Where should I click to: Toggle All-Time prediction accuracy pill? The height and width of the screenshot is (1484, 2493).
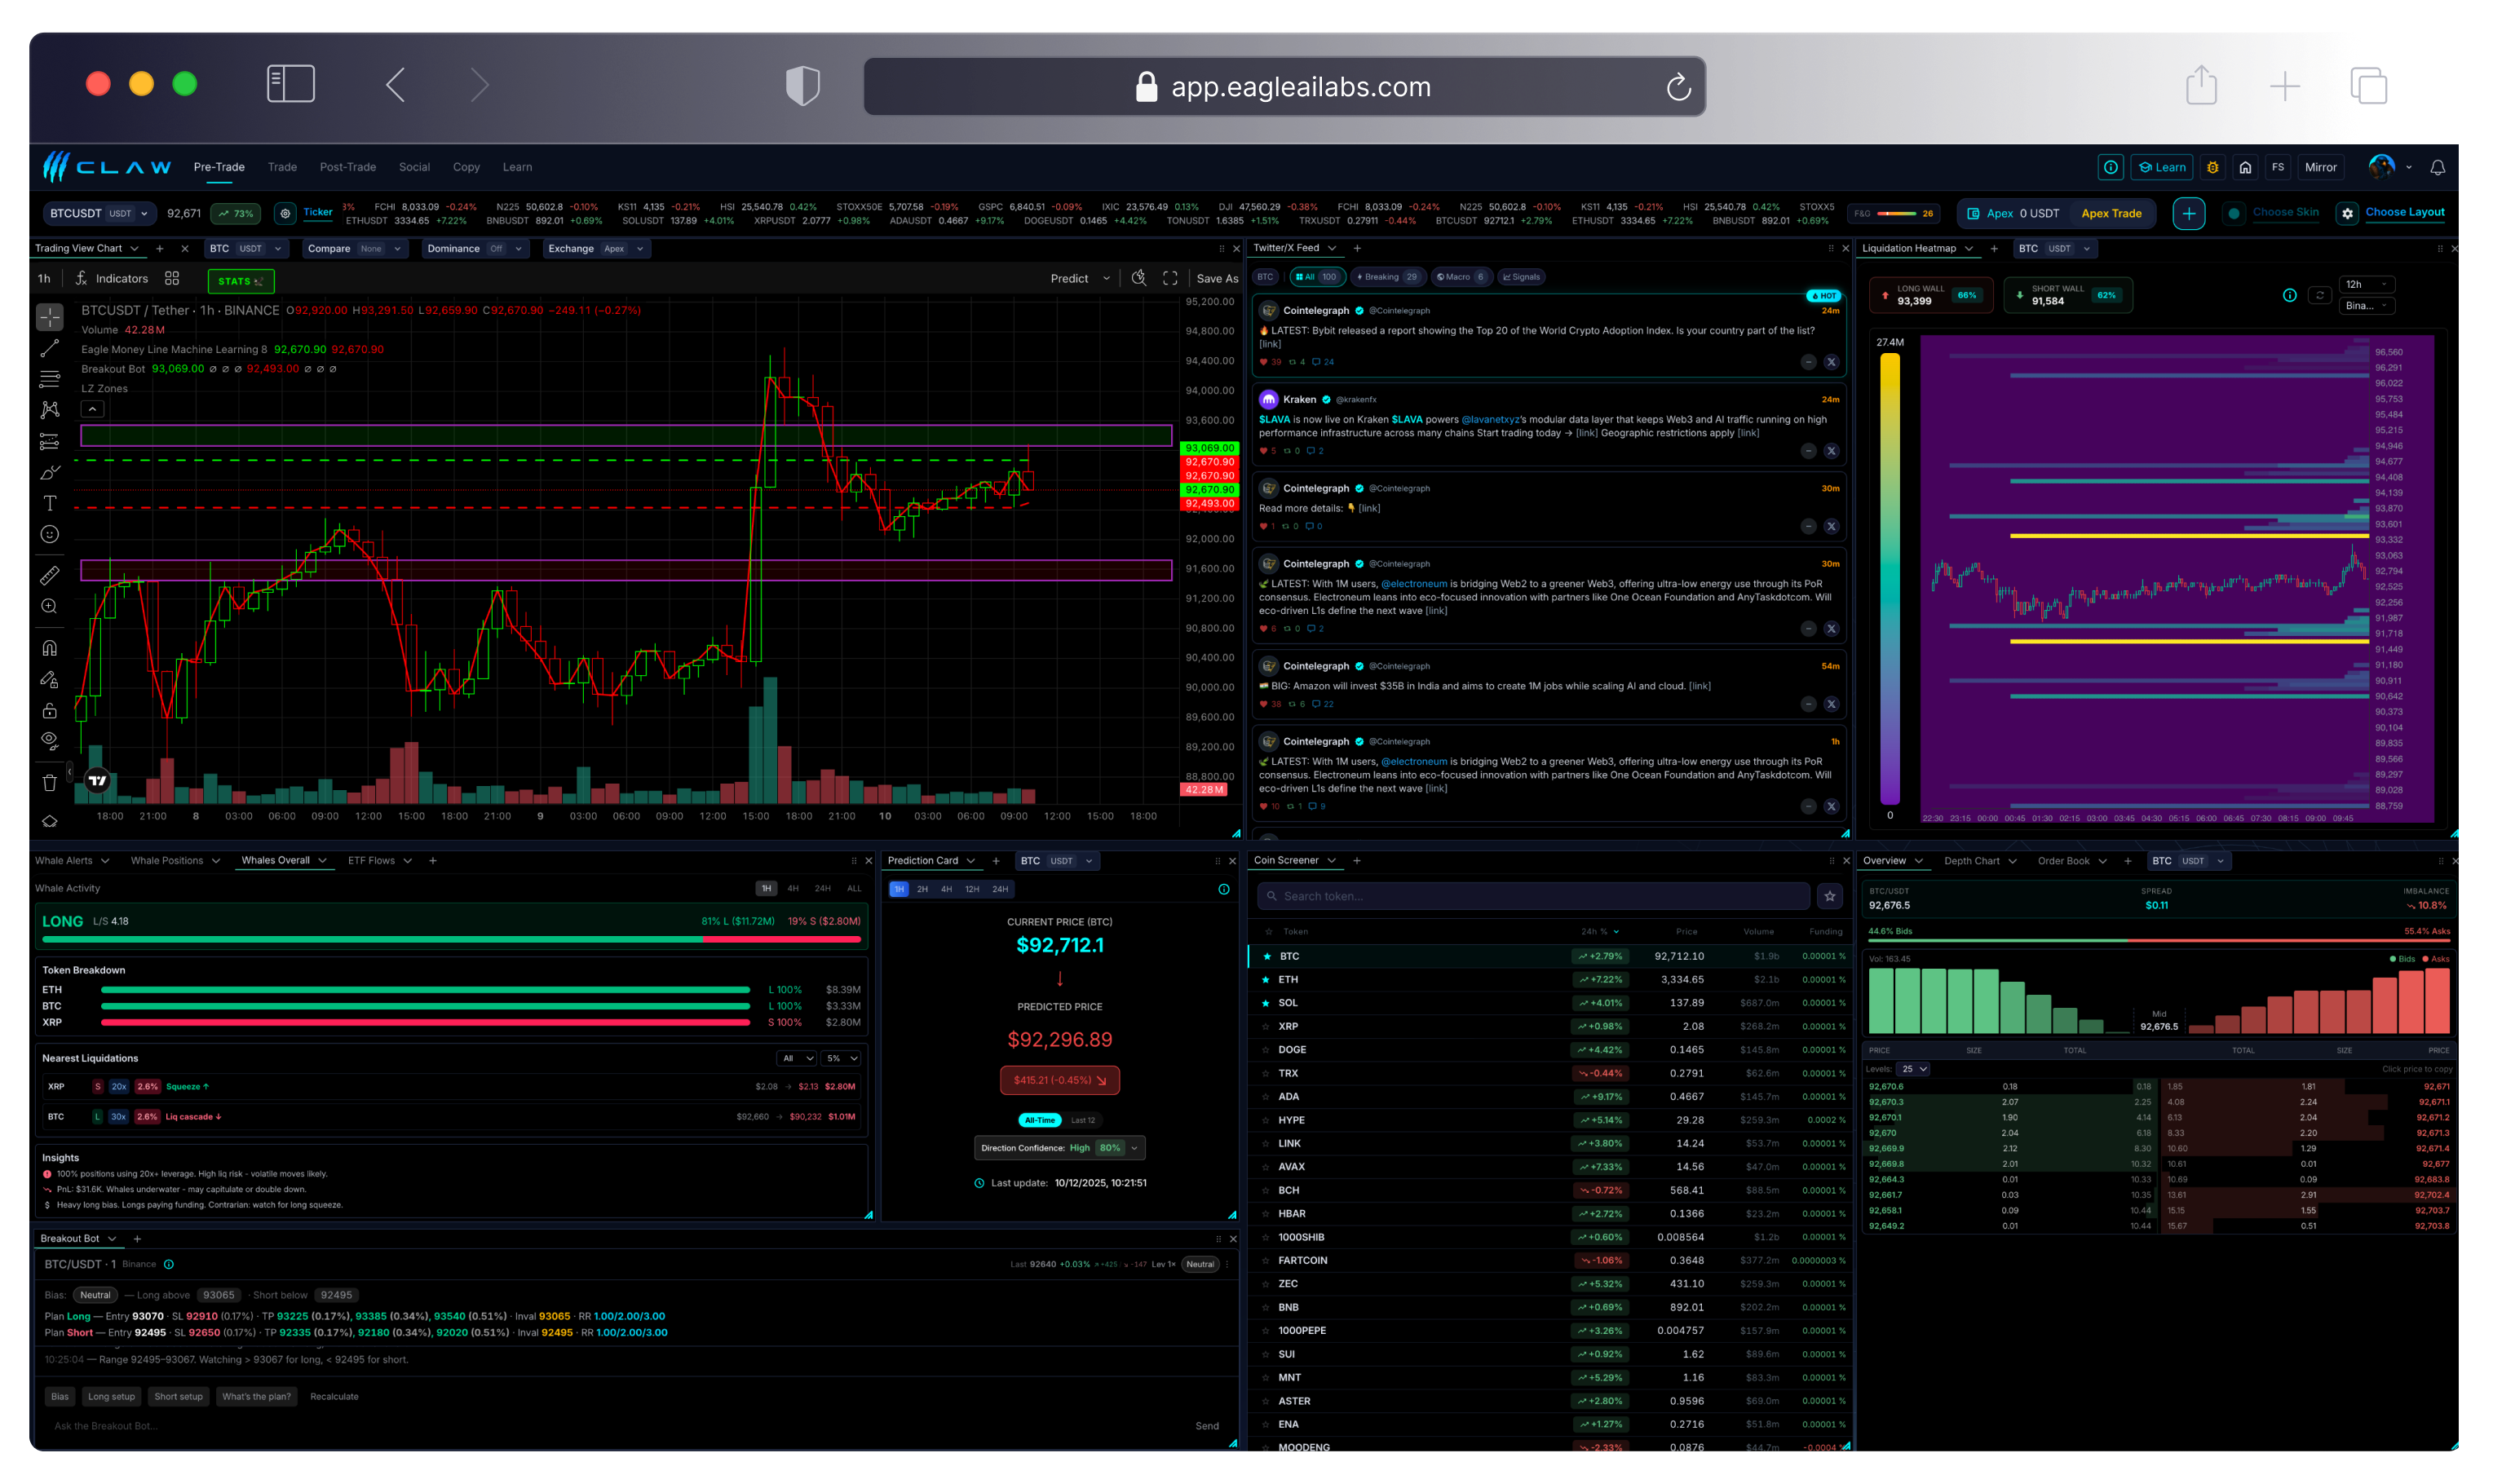click(x=1039, y=1120)
